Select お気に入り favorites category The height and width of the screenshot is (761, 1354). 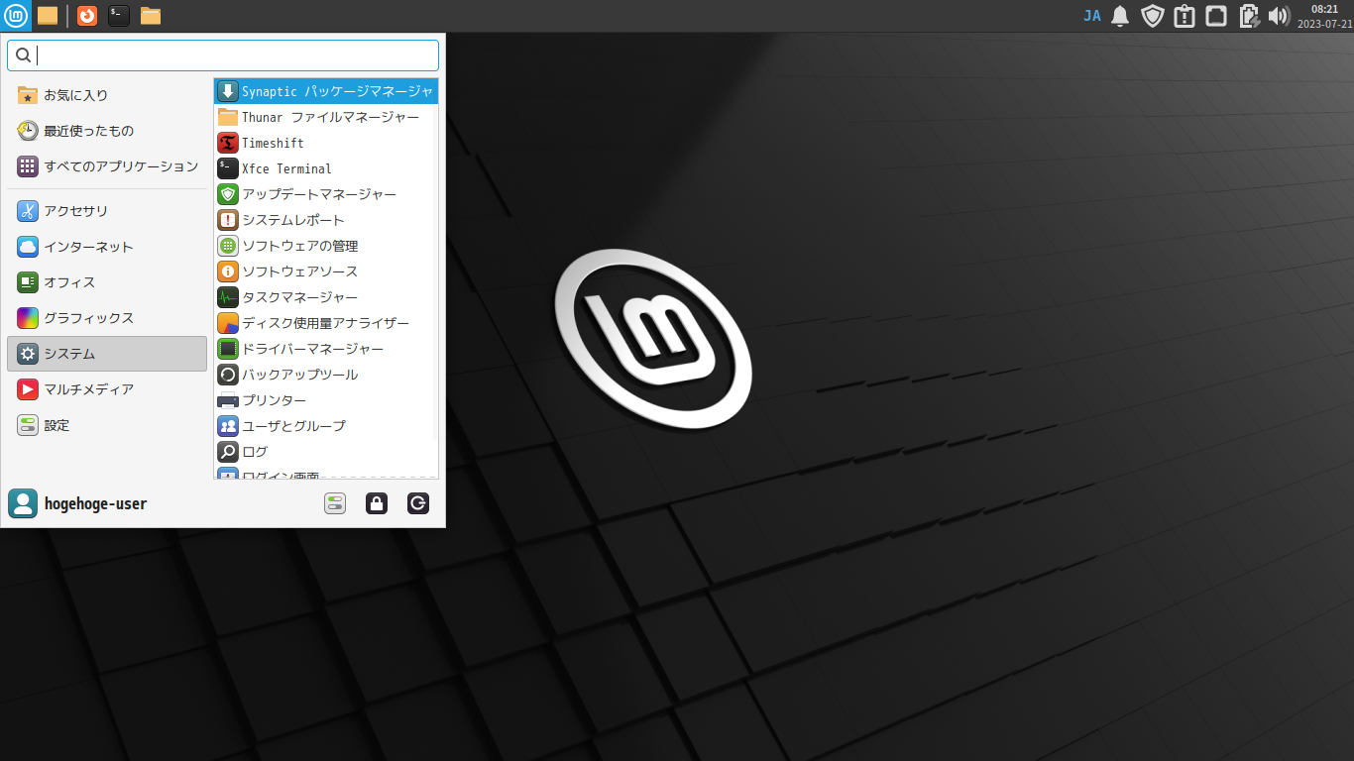pos(107,95)
